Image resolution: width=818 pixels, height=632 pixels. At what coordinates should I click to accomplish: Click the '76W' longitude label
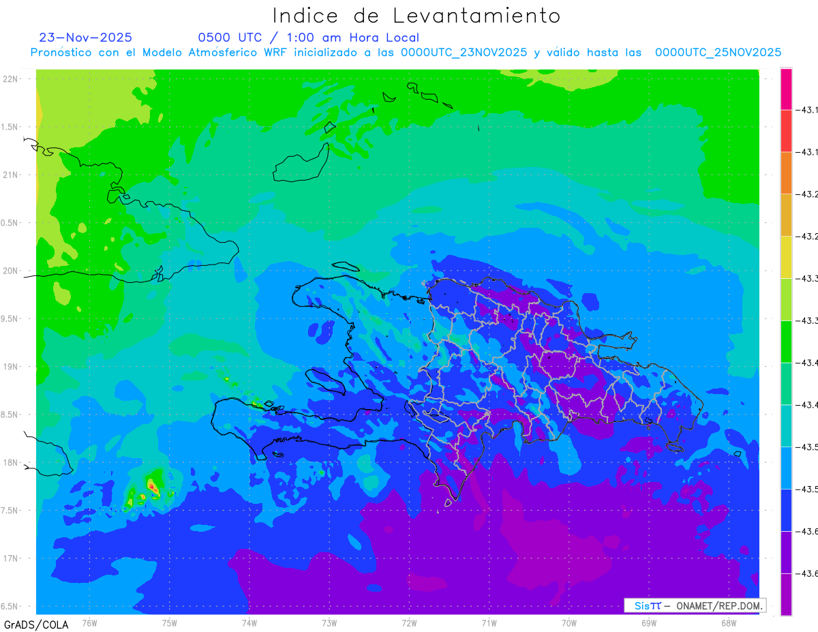point(89,622)
